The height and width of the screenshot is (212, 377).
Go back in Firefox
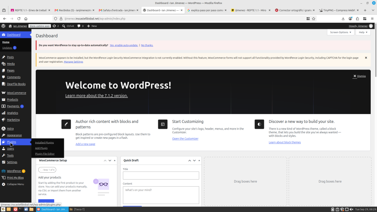click(x=5, y=18)
